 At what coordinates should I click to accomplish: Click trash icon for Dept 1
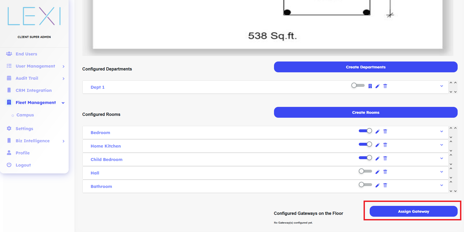(x=385, y=86)
